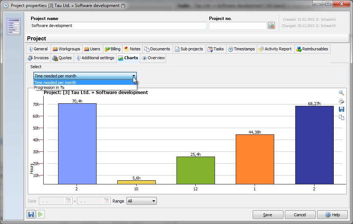This screenshot has width=353, height=224.
Task: Choose 'Progression in %' from the list
Action: click(49, 87)
